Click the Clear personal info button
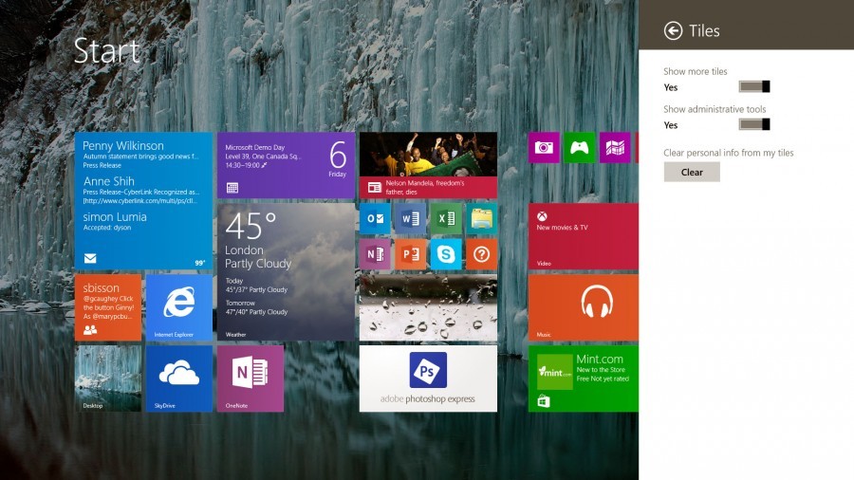Screen dimensions: 854x480 tap(692, 172)
